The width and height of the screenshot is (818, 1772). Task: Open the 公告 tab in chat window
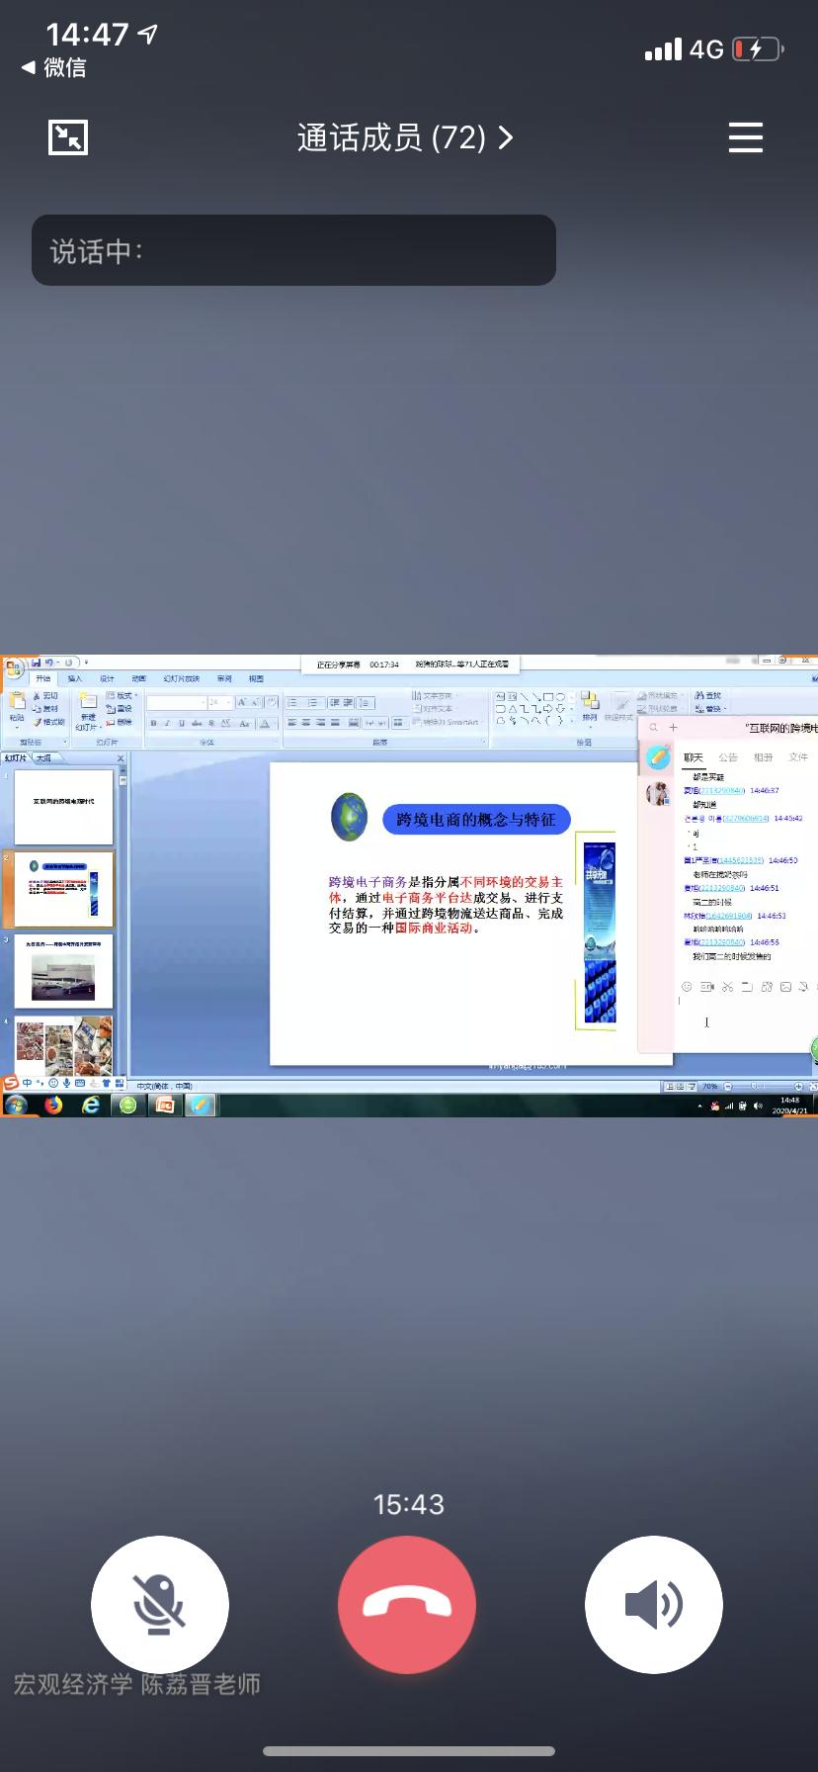pos(728,757)
